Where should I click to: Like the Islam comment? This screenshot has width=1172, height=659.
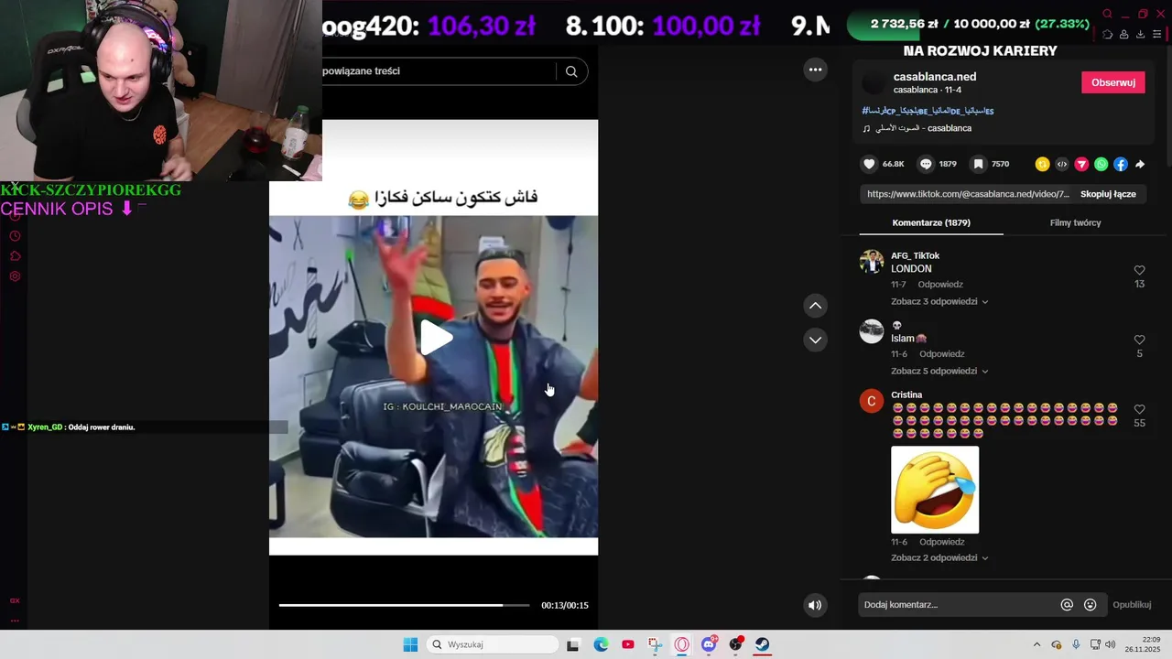pyautogui.click(x=1139, y=340)
